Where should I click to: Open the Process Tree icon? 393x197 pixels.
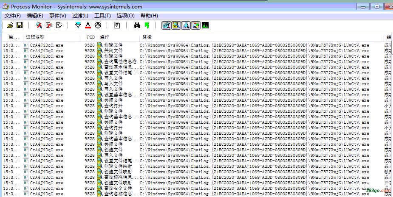click(117, 25)
